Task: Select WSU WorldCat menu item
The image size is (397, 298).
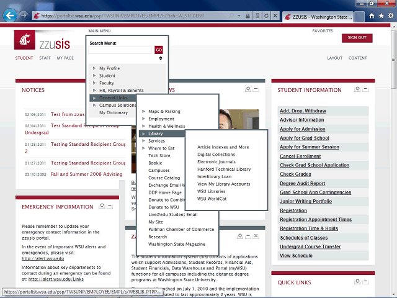Action: [x=212, y=199]
